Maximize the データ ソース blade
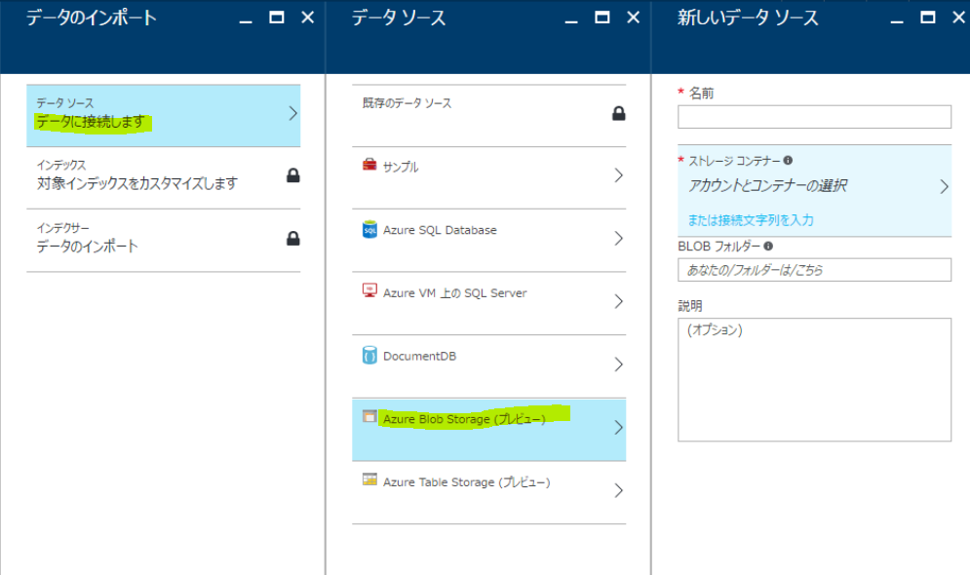Screen dimensions: 970x575 pos(601,18)
